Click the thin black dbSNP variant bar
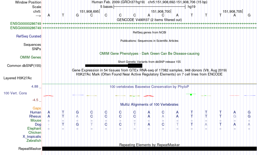The image size is (257, 155). click(x=107, y=66)
